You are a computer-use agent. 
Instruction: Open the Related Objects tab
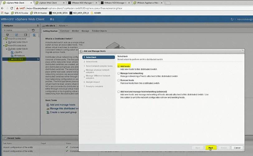coord(99,31)
